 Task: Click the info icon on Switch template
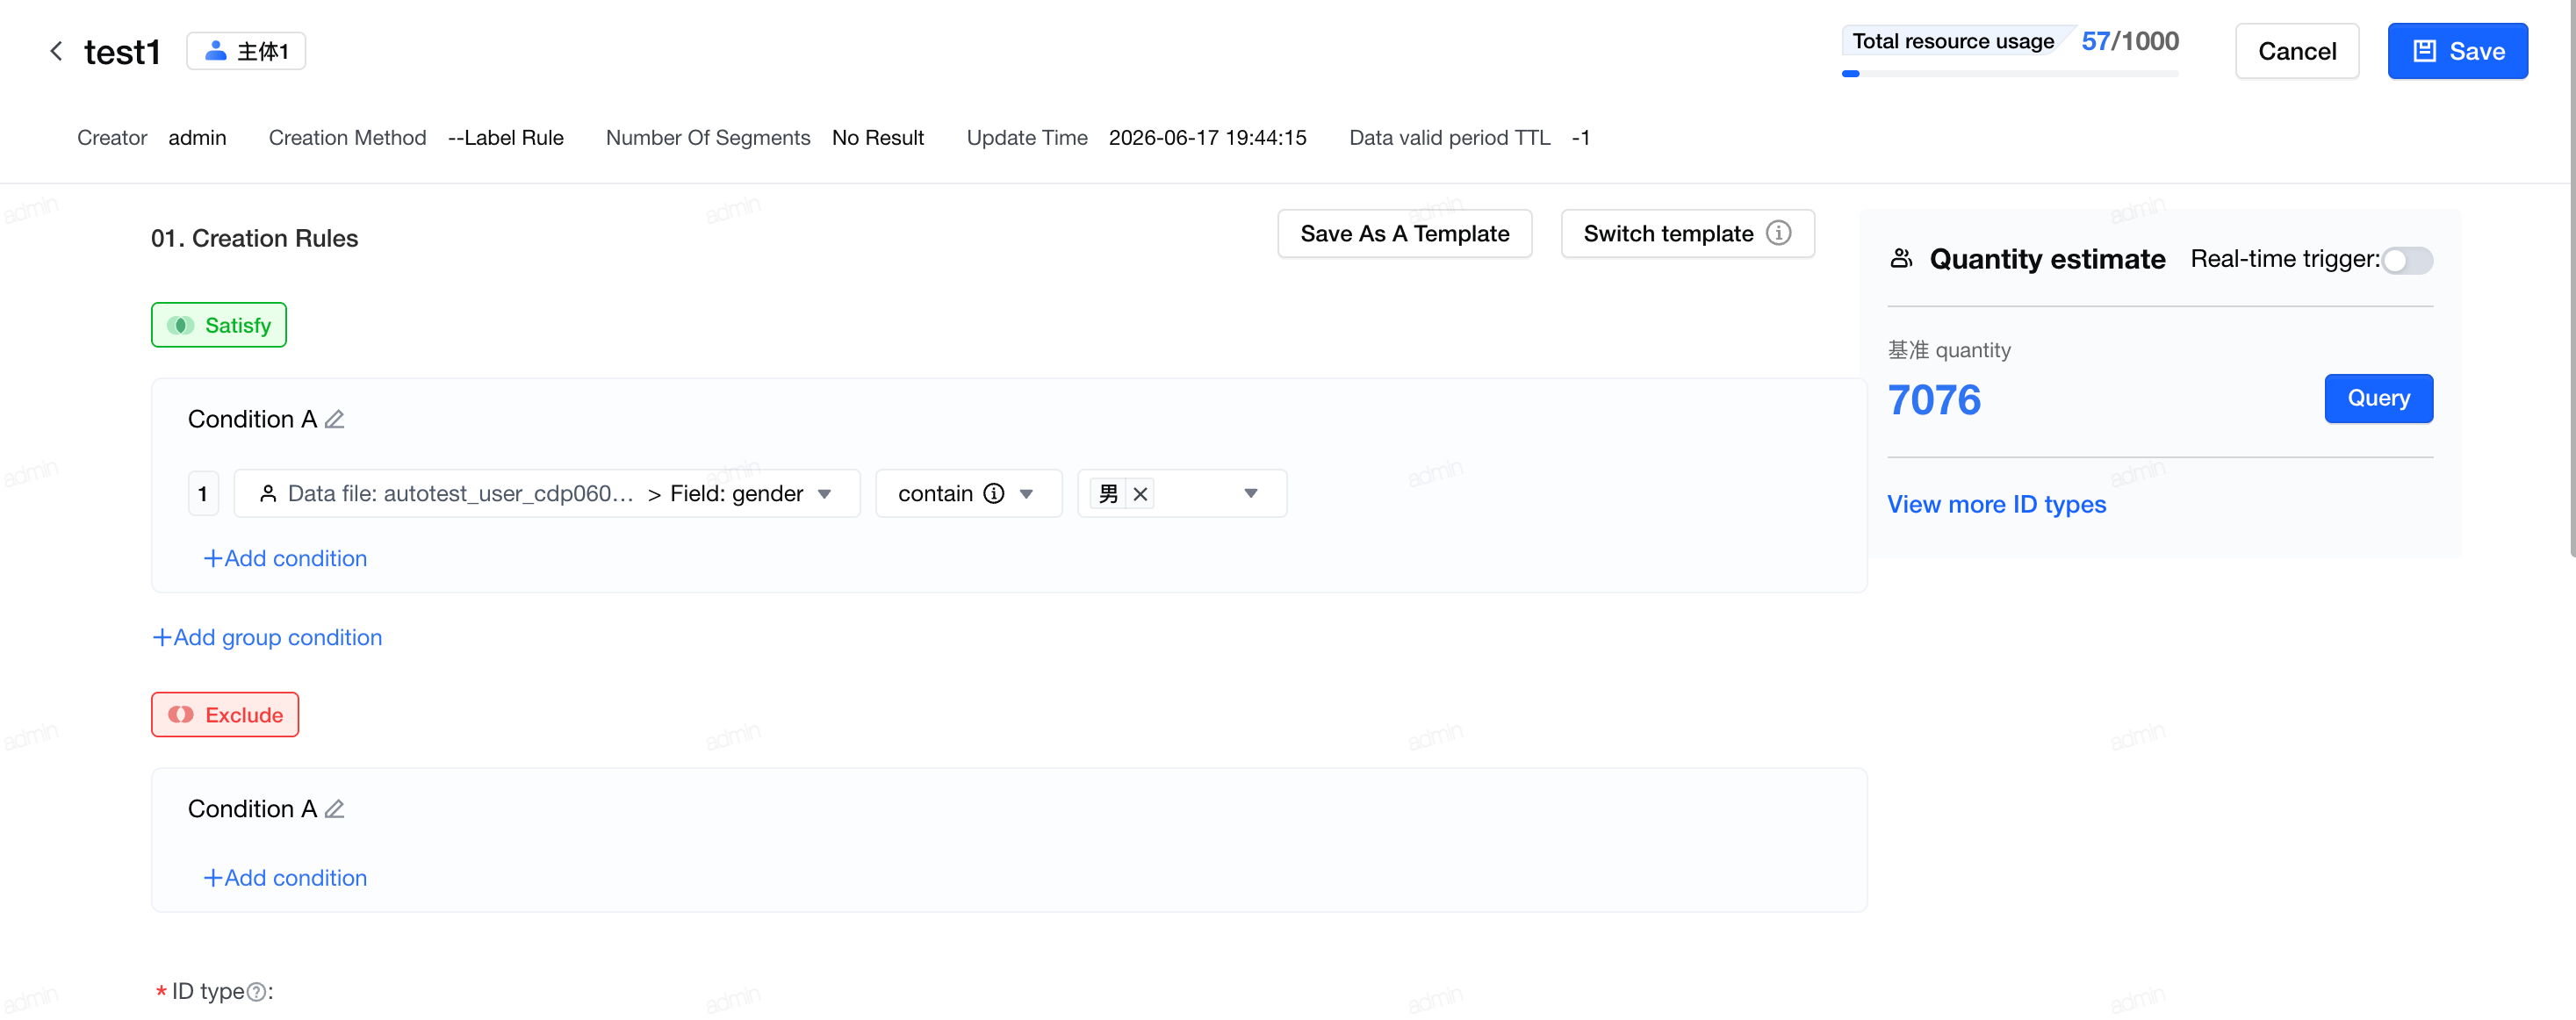[1778, 233]
